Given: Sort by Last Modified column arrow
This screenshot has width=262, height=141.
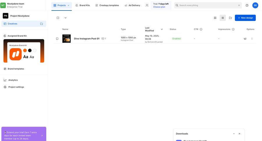Looking at the screenshot, I should (162, 29).
